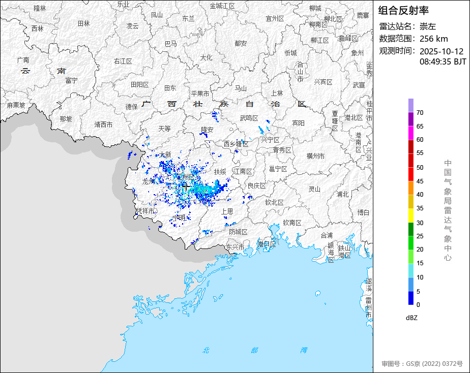Click the radar center cross marker
The image size is (470, 373).
coord(186,186)
